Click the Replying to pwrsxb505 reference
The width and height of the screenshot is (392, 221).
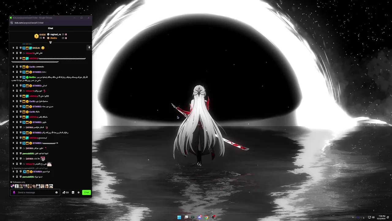click(x=29, y=168)
